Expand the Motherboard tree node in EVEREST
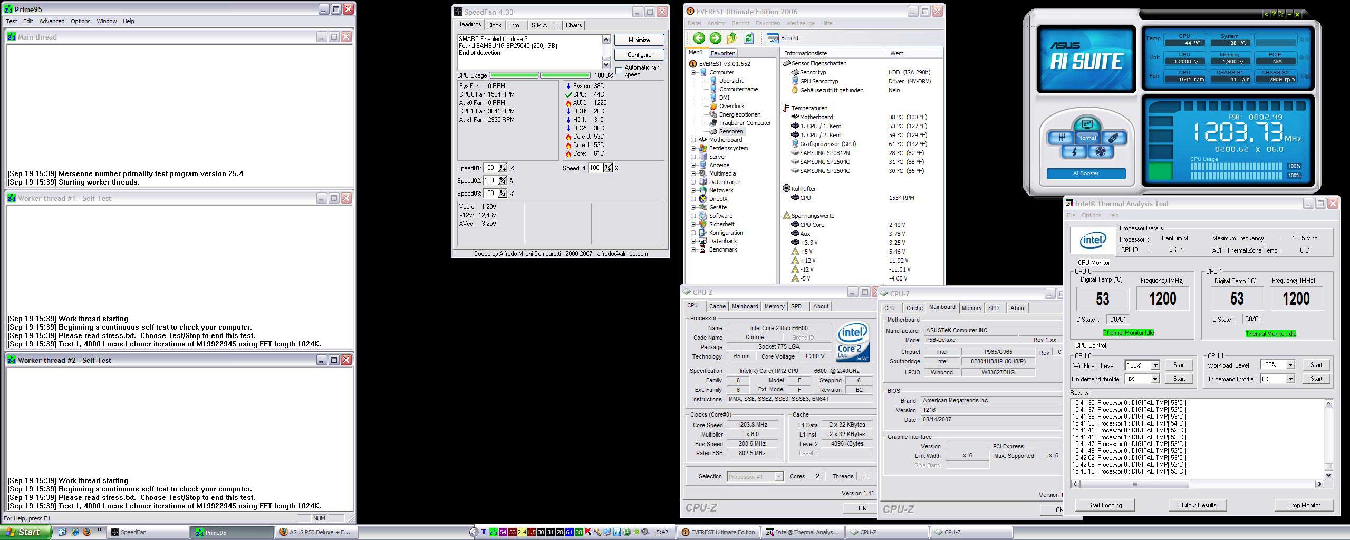Screen dimensions: 1350x540 (x=693, y=140)
